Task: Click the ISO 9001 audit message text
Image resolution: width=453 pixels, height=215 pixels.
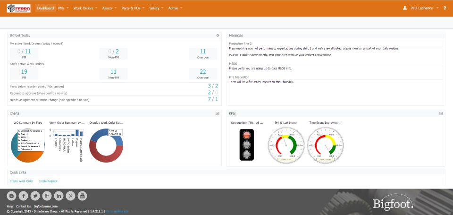Action: [x=280, y=55]
